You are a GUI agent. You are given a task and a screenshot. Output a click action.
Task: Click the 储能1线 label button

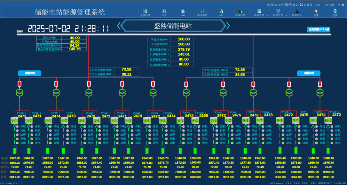pos(29,73)
